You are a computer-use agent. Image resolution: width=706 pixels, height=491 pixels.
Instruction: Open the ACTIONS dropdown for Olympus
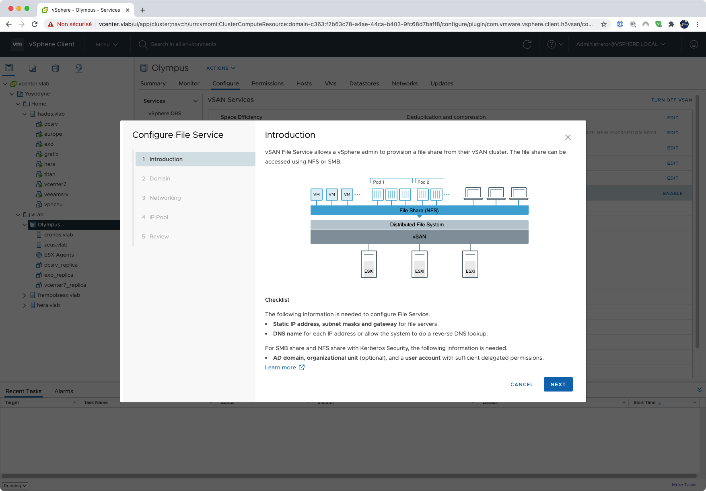pos(221,68)
